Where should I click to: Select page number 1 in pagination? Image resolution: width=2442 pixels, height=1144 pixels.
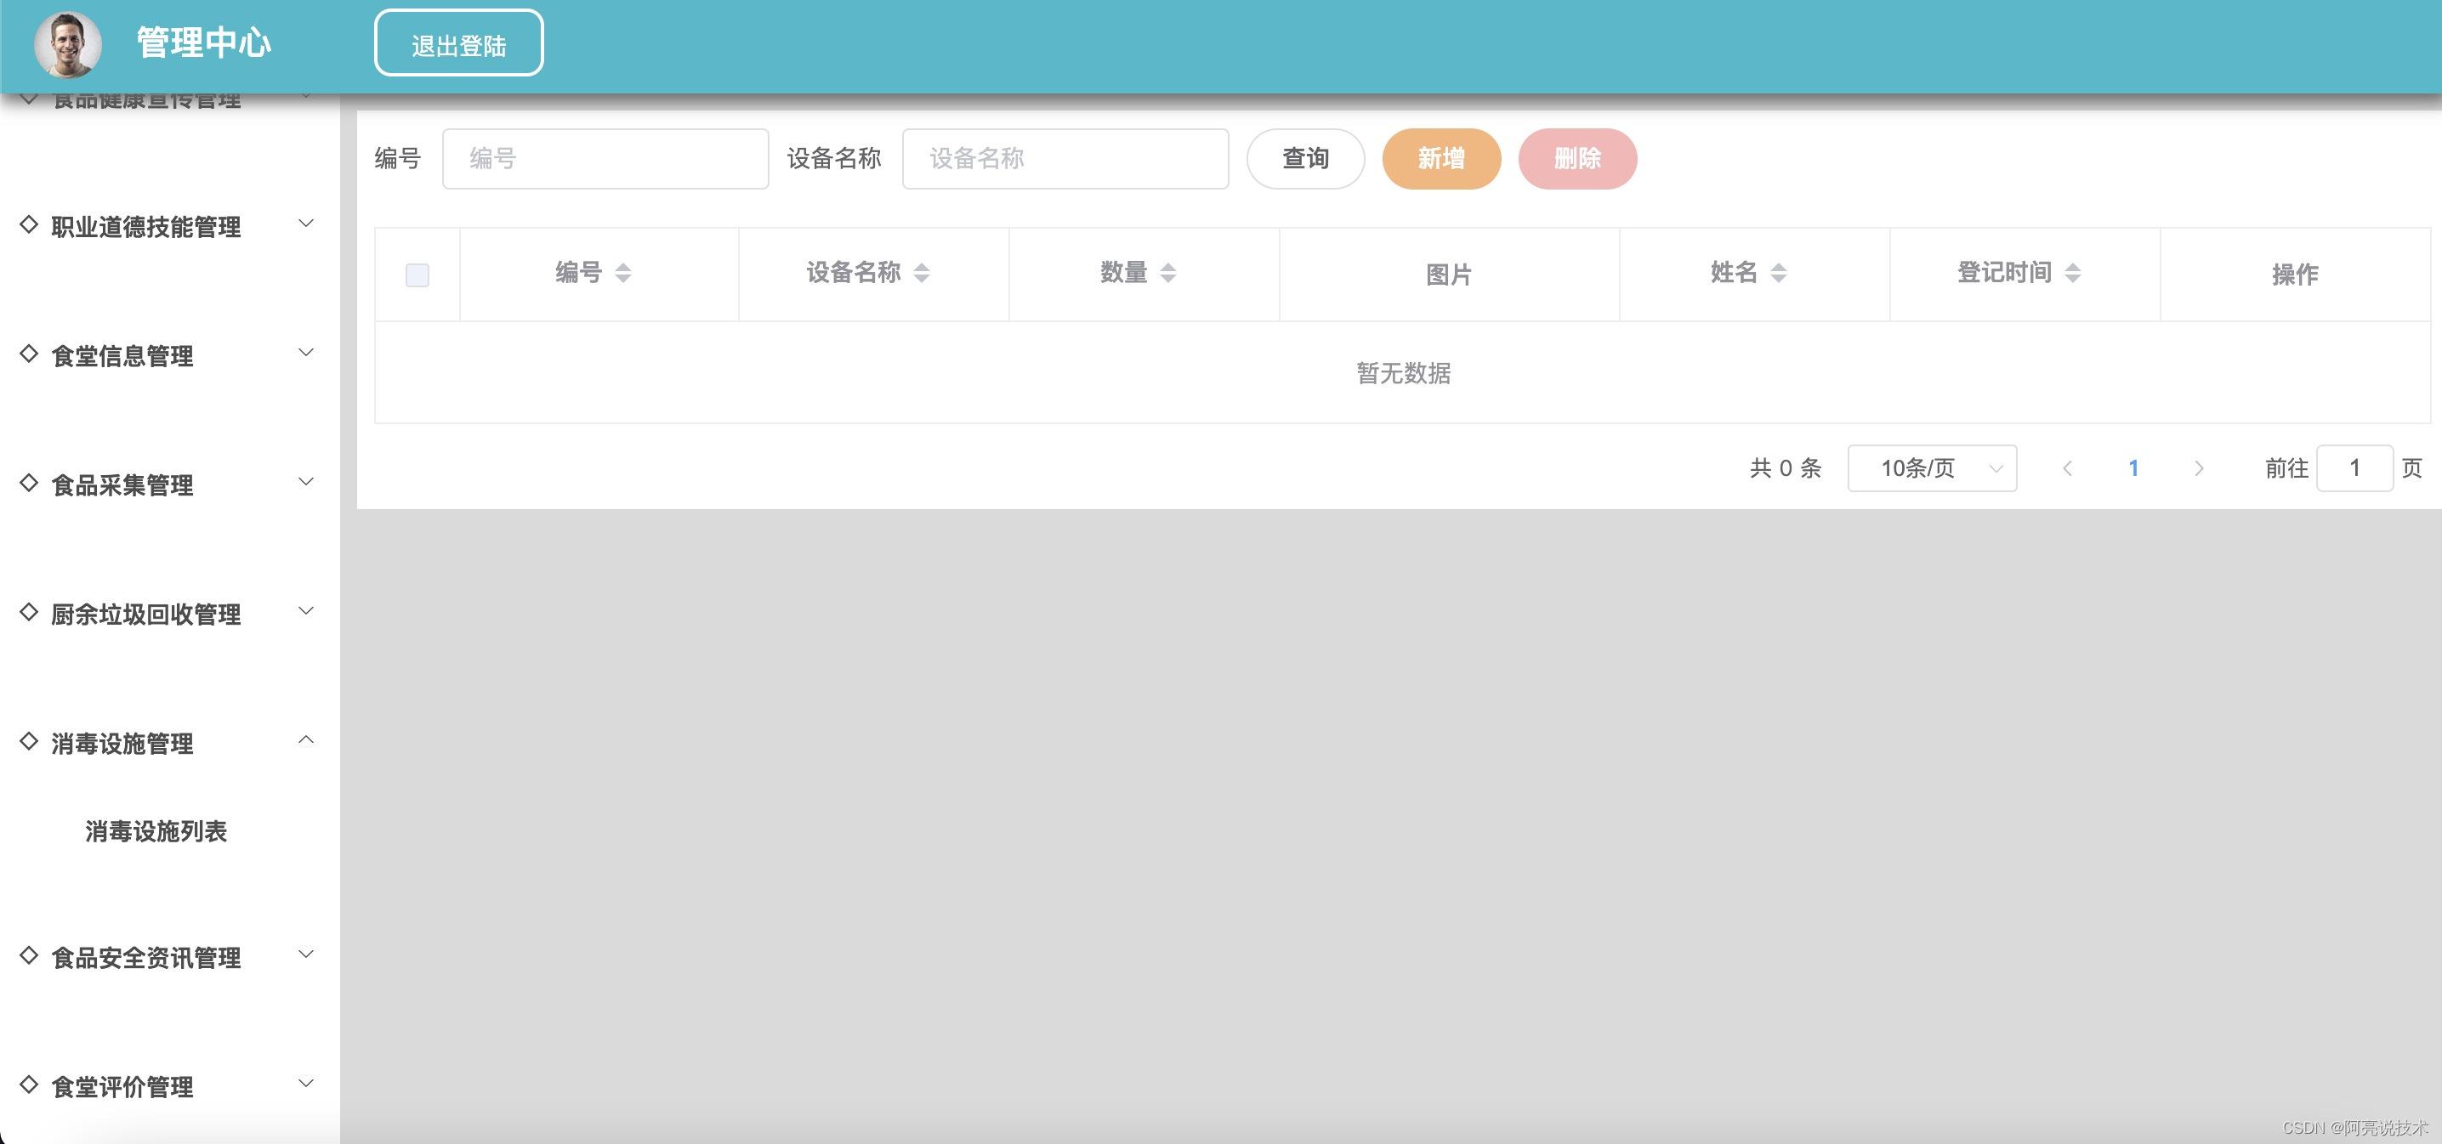coord(2133,468)
